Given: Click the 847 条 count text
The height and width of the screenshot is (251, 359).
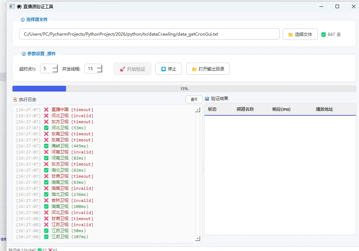Looking at the screenshot, I should [334, 35].
